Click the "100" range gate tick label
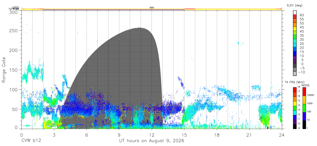This screenshot has height=146, width=317. (x=13, y=89)
